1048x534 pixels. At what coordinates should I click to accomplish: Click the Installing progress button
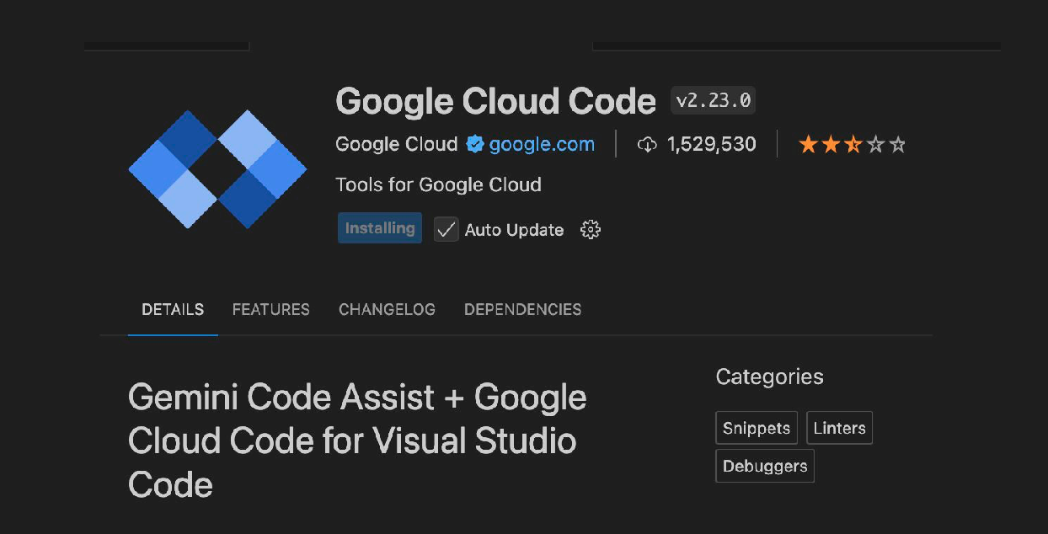pos(379,227)
